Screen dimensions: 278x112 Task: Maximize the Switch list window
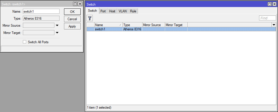(270, 4)
